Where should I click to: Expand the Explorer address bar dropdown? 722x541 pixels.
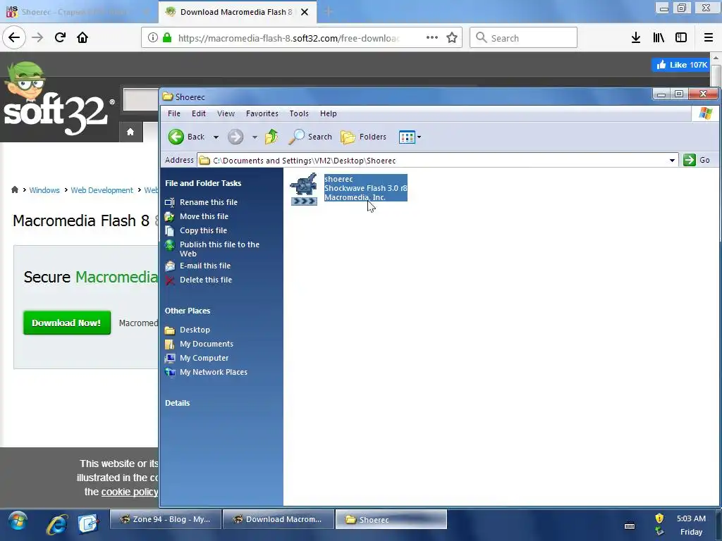coord(672,160)
